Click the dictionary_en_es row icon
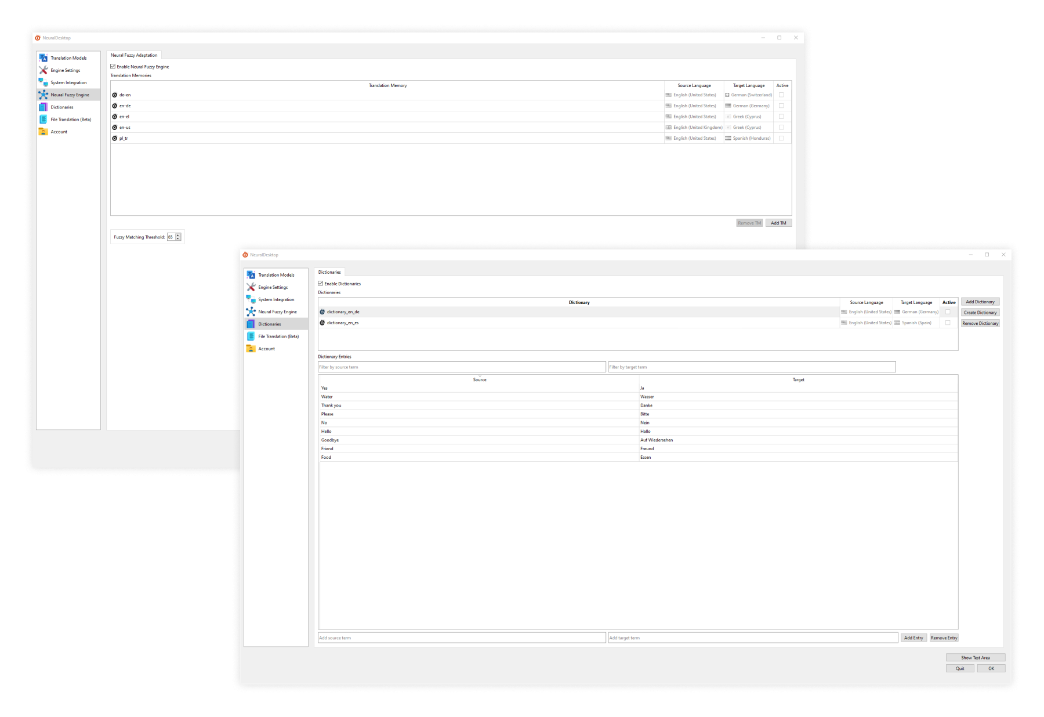 322,323
